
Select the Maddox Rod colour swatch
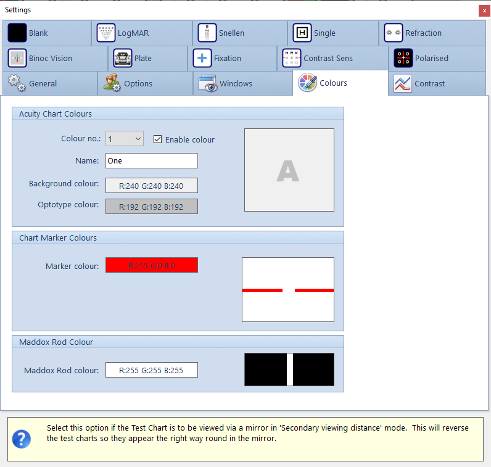coord(152,370)
